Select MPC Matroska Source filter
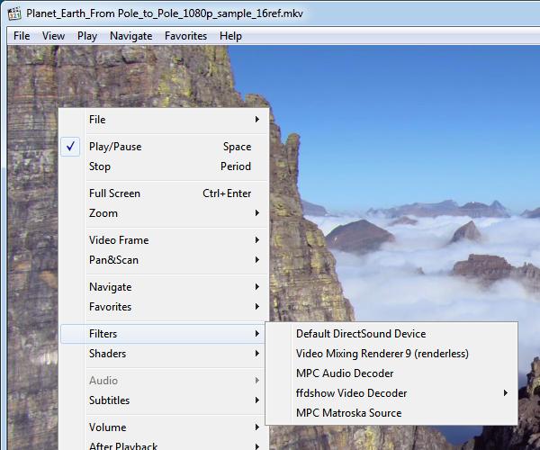This screenshot has width=540, height=450. tap(391, 413)
